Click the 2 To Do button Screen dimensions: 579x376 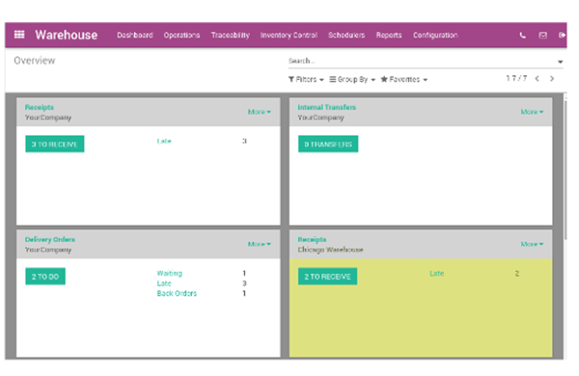click(x=45, y=277)
